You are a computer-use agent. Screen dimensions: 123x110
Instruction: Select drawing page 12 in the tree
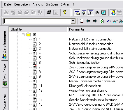click(x=41, y=91)
